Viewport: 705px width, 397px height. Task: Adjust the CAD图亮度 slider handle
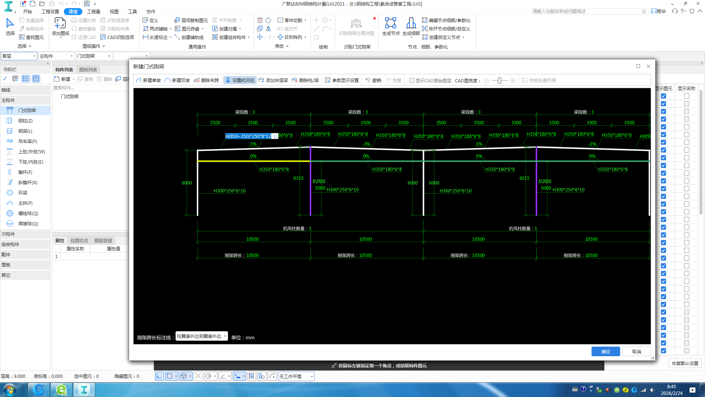(499, 81)
